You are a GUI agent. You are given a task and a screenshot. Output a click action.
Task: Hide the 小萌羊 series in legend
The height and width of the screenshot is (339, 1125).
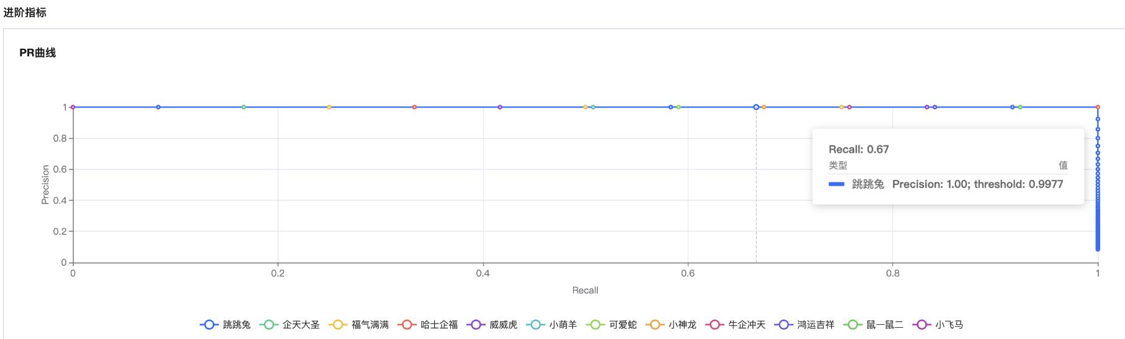pyautogui.click(x=551, y=324)
